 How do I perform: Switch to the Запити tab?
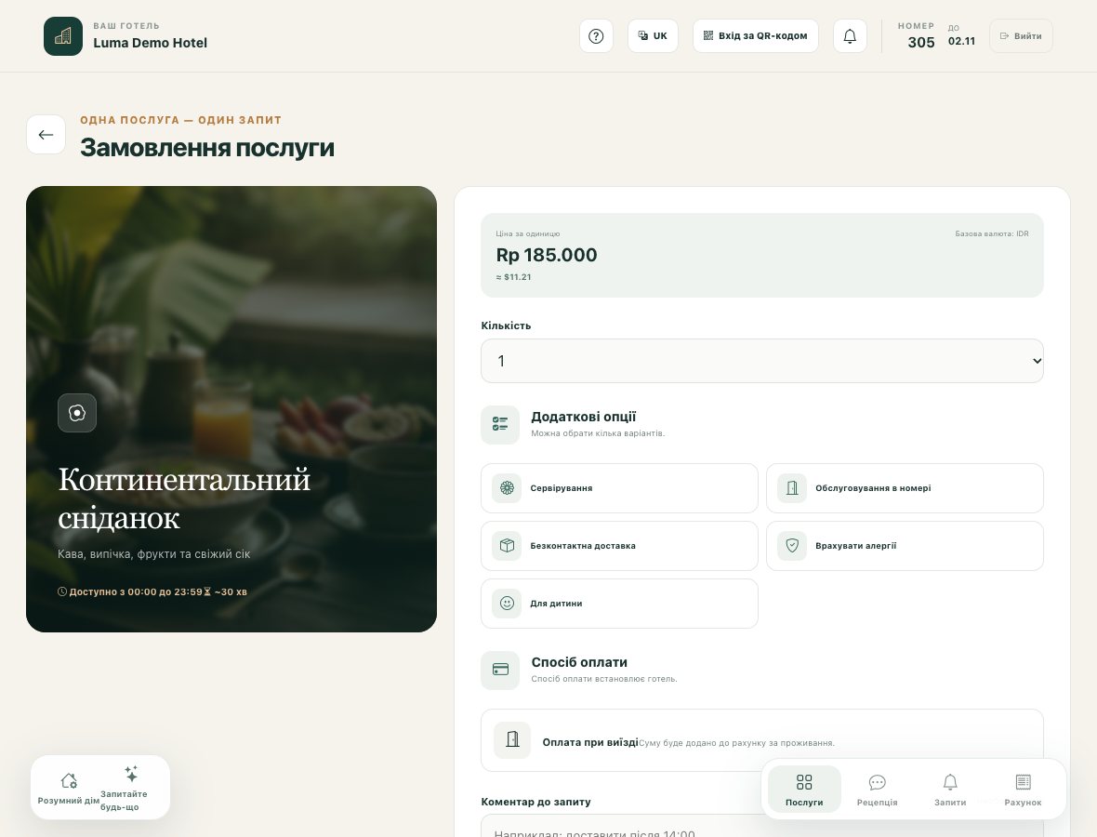950,790
